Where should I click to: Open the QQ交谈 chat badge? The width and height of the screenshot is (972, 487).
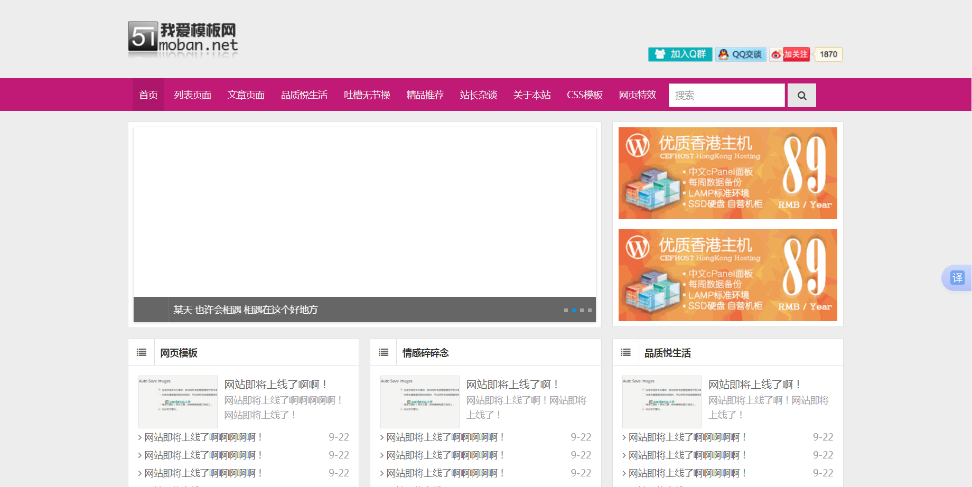741,54
